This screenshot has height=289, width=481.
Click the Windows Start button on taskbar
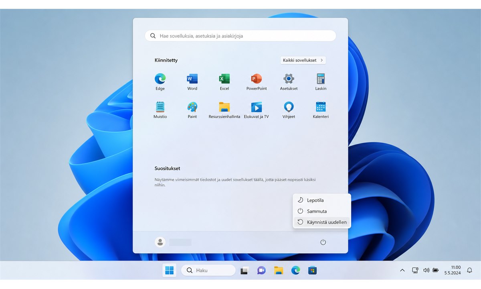(x=170, y=271)
